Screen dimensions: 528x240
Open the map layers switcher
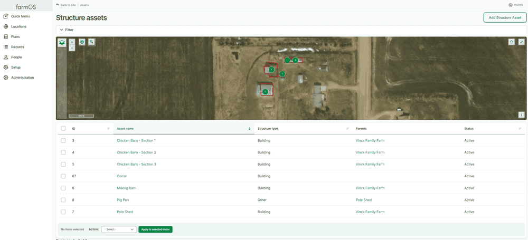pos(62,43)
